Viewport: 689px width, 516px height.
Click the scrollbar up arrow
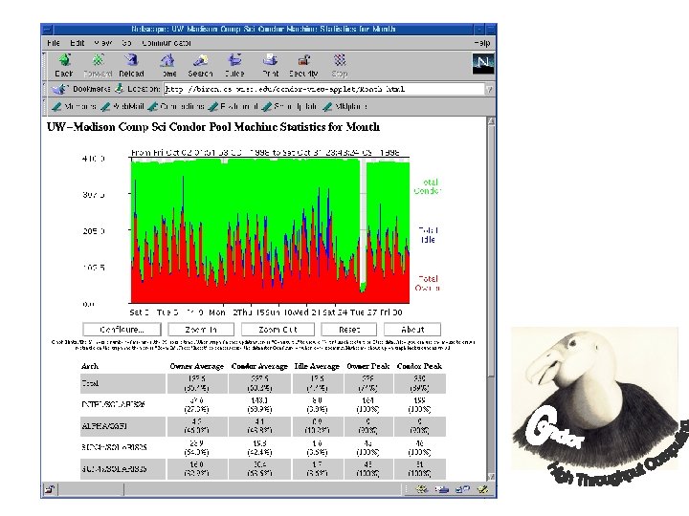click(491, 121)
